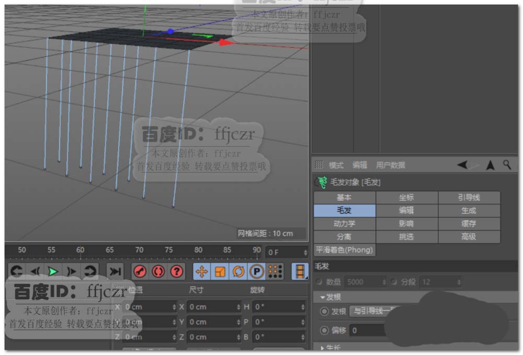Image resolution: width=523 pixels, height=355 pixels.
Task: Play the animation forwards
Action: pyautogui.click(x=53, y=271)
